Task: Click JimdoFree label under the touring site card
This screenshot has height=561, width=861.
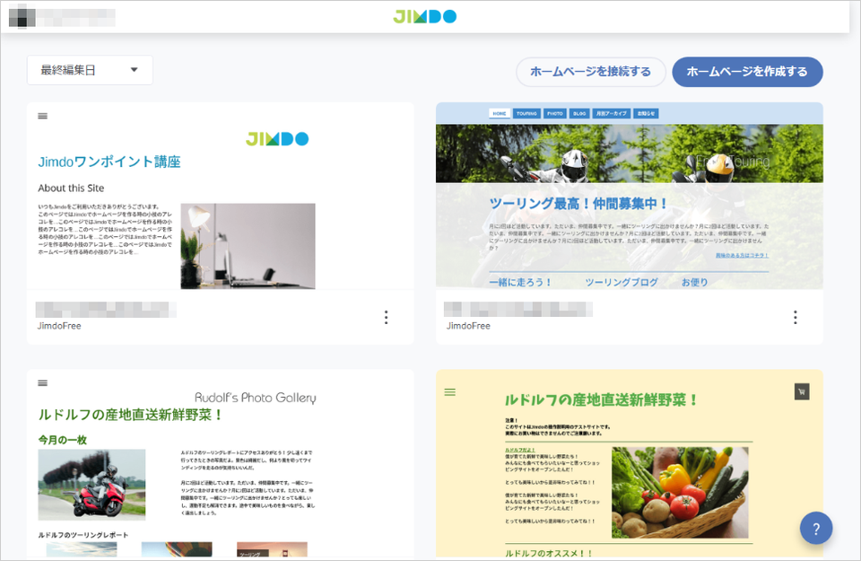Action: click(468, 326)
